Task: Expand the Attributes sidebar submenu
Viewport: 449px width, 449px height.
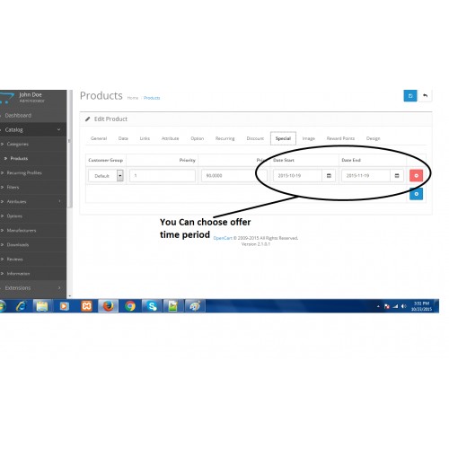Action: [x=33, y=201]
